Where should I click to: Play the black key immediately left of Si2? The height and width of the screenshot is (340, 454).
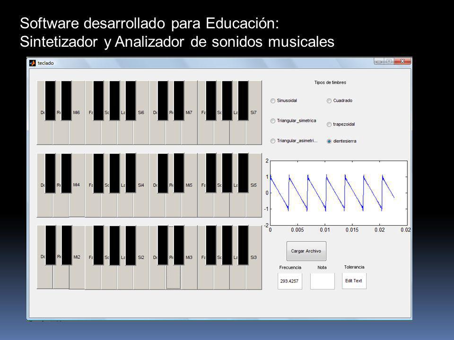tap(131, 245)
